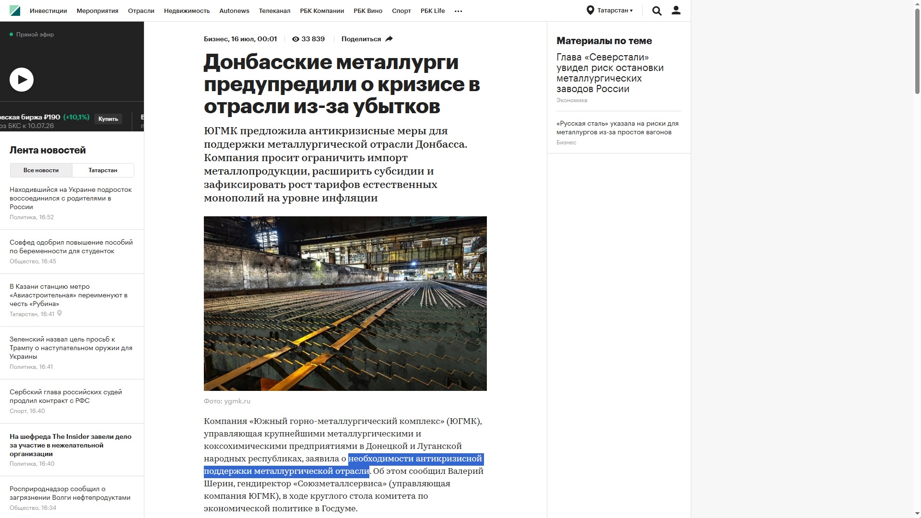Click the Общество, 16:34 timestamp
This screenshot has width=921, height=518.
(33, 508)
